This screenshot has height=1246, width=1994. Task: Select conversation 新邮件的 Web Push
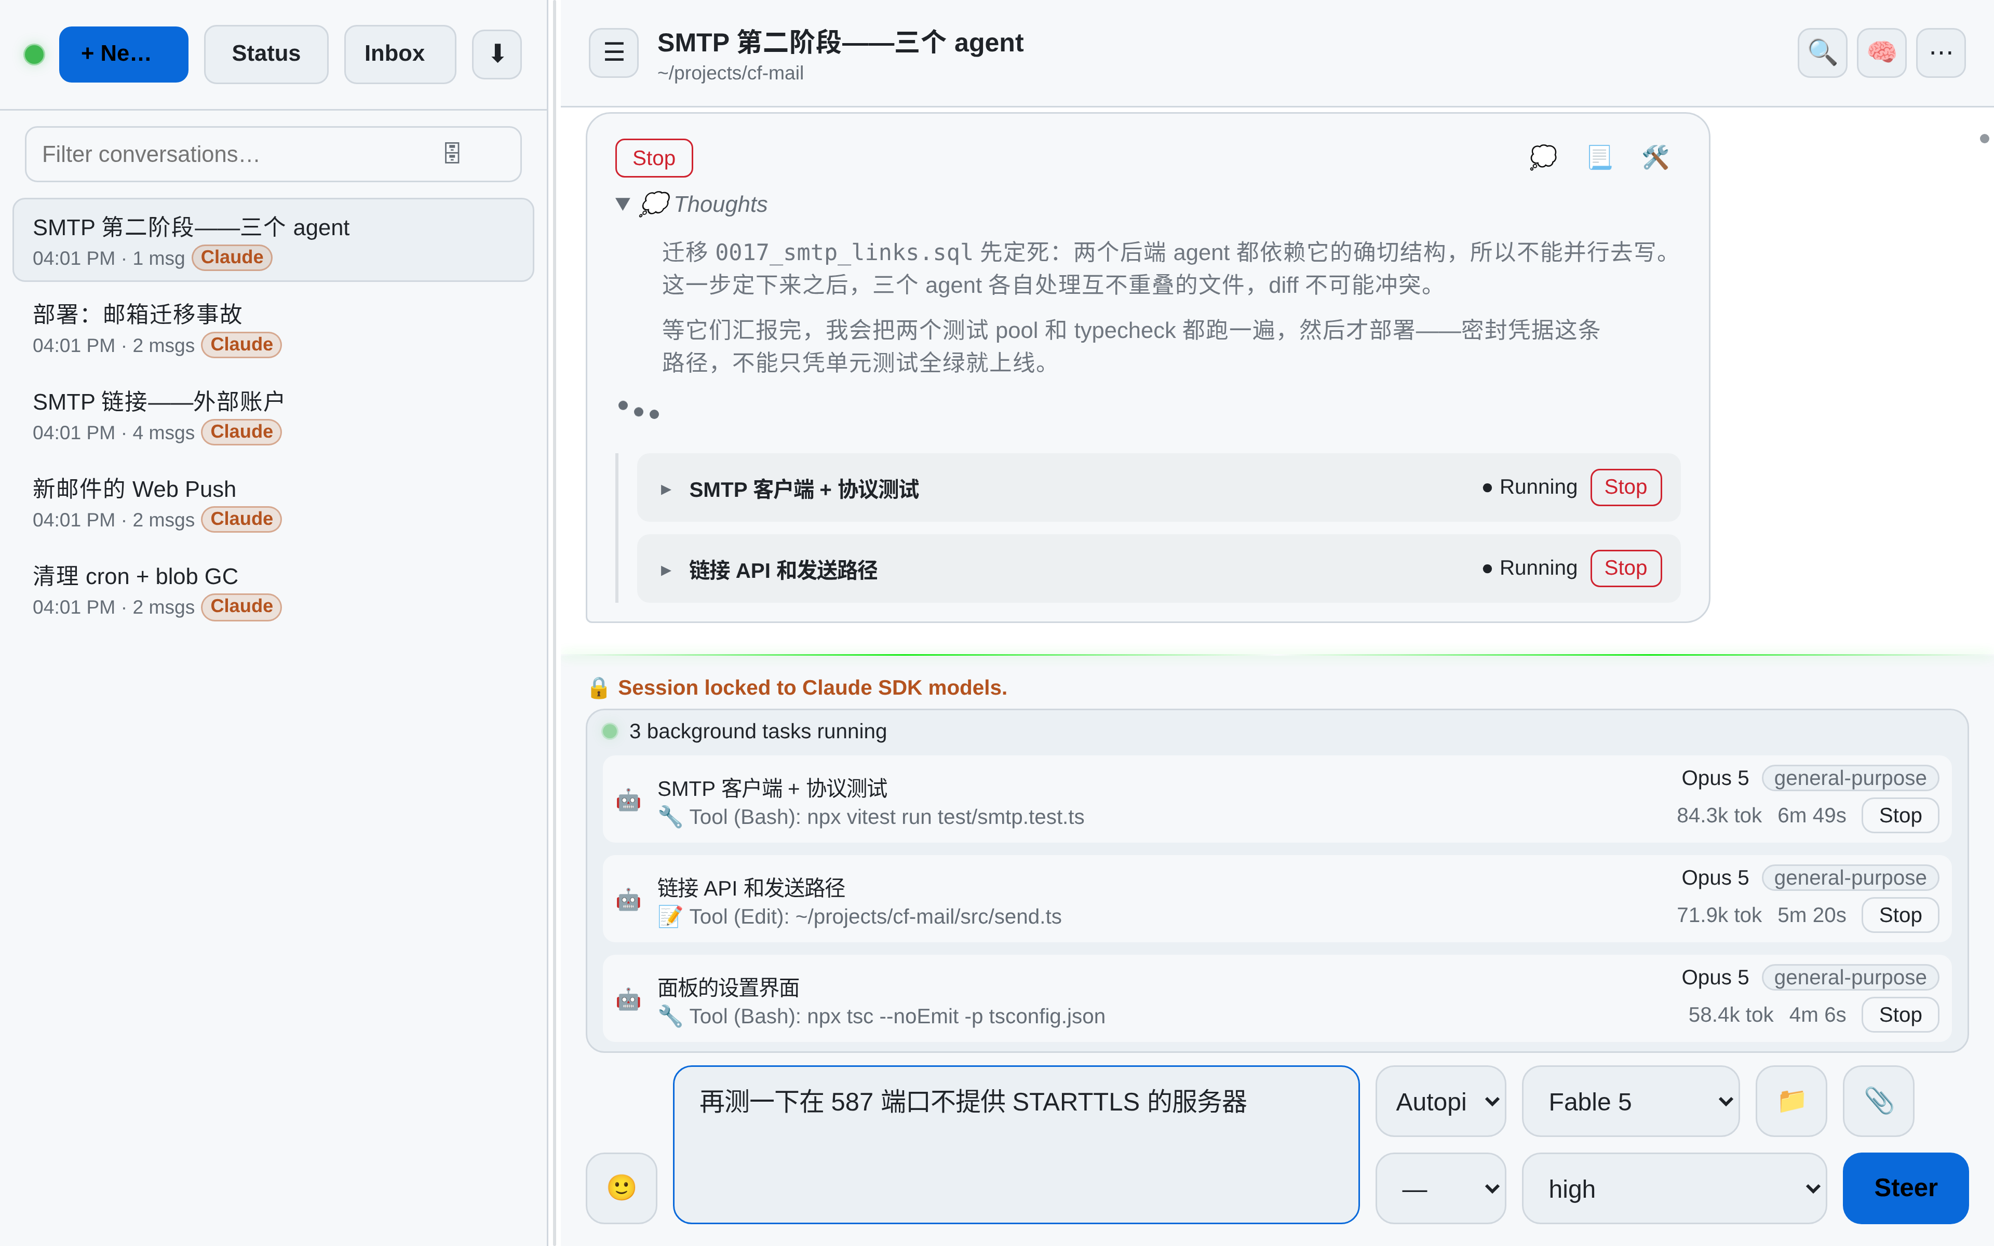(274, 503)
